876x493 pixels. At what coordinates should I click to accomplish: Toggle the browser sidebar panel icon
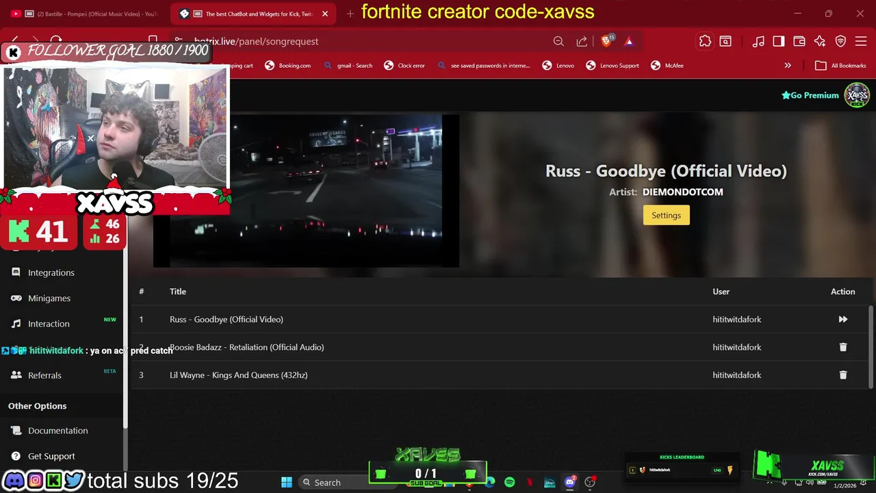(x=779, y=41)
